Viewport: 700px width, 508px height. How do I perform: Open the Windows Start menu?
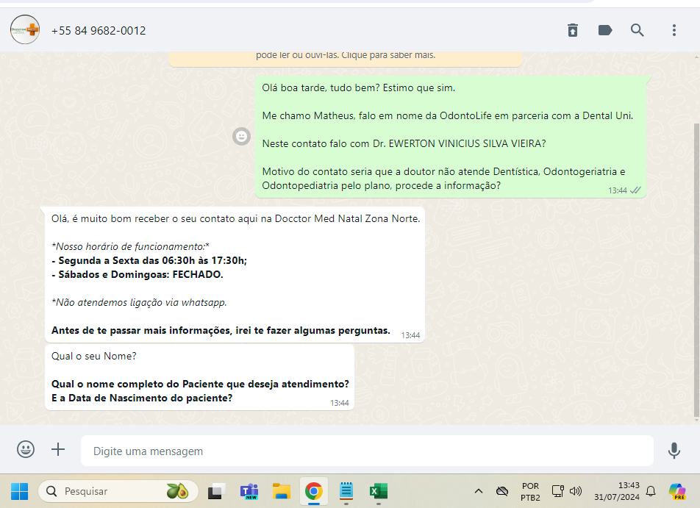19,491
